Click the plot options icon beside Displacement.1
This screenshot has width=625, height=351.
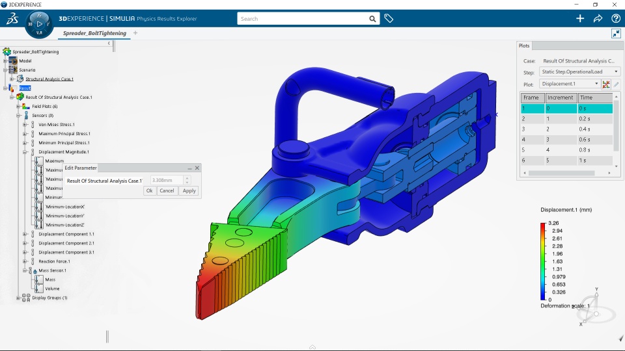point(606,84)
